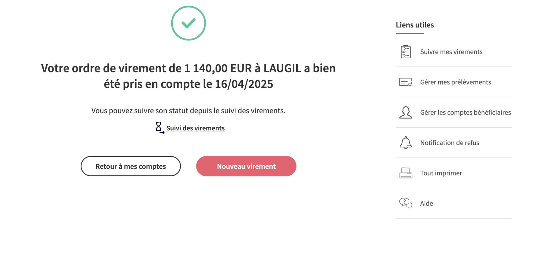Select Tout imprimer
The image size is (558, 267).
(x=441, y=173)
